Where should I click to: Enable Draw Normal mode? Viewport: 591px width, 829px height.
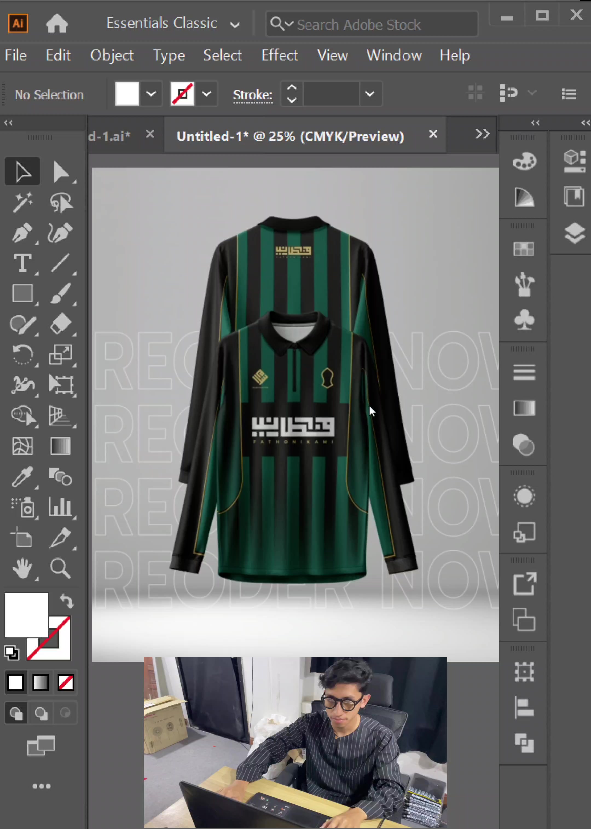coord(16,713)
